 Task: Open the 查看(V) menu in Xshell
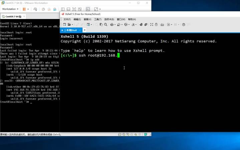pyautogui.click(x=87, y=19)
